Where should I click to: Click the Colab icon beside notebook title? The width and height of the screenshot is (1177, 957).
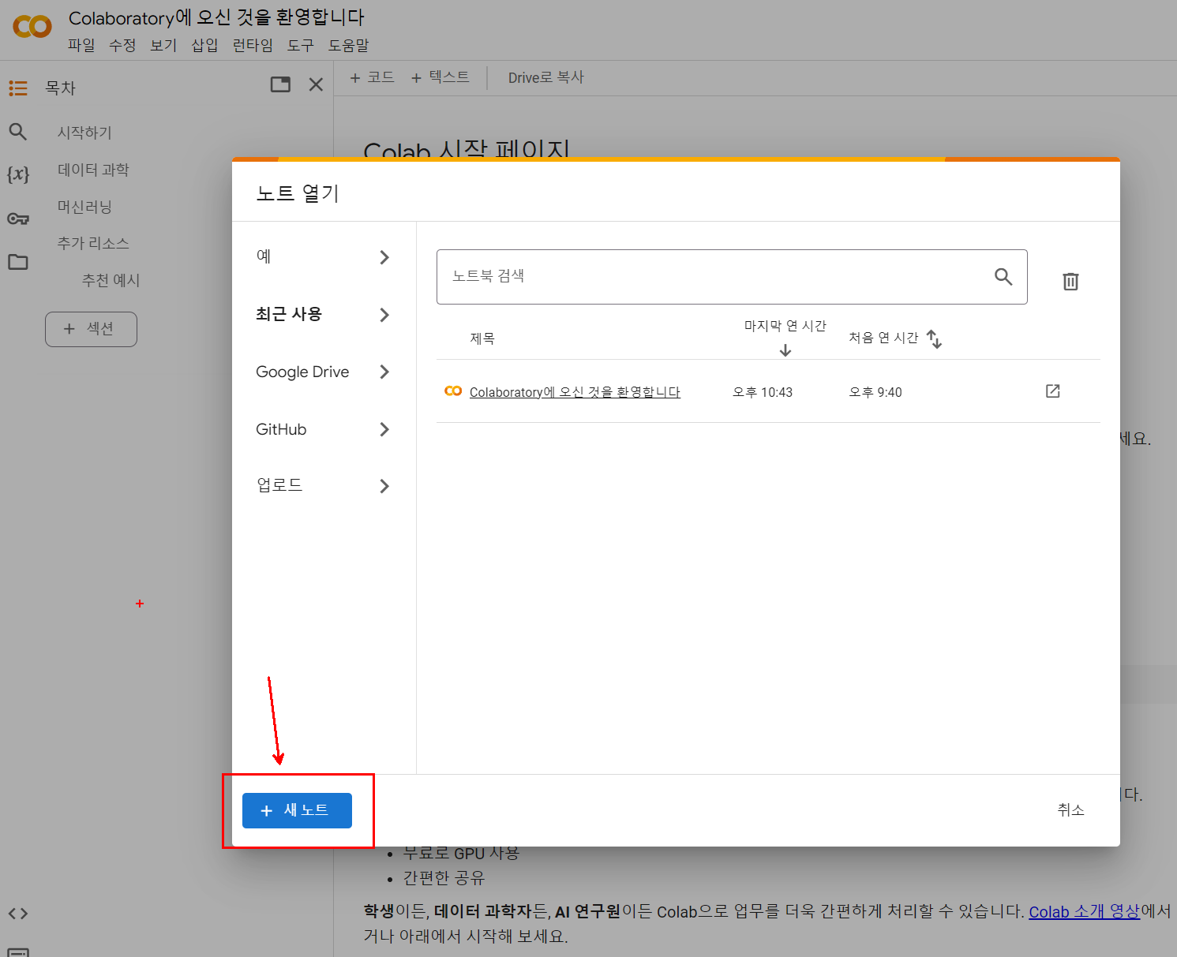tap(453, 391)
